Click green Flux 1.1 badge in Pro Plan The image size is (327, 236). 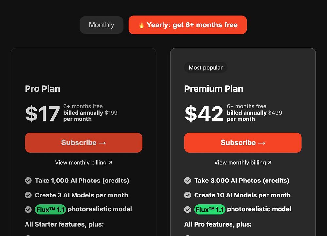tap(50, 210)
